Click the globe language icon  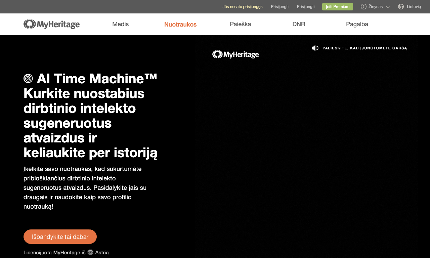click(401, 7)
